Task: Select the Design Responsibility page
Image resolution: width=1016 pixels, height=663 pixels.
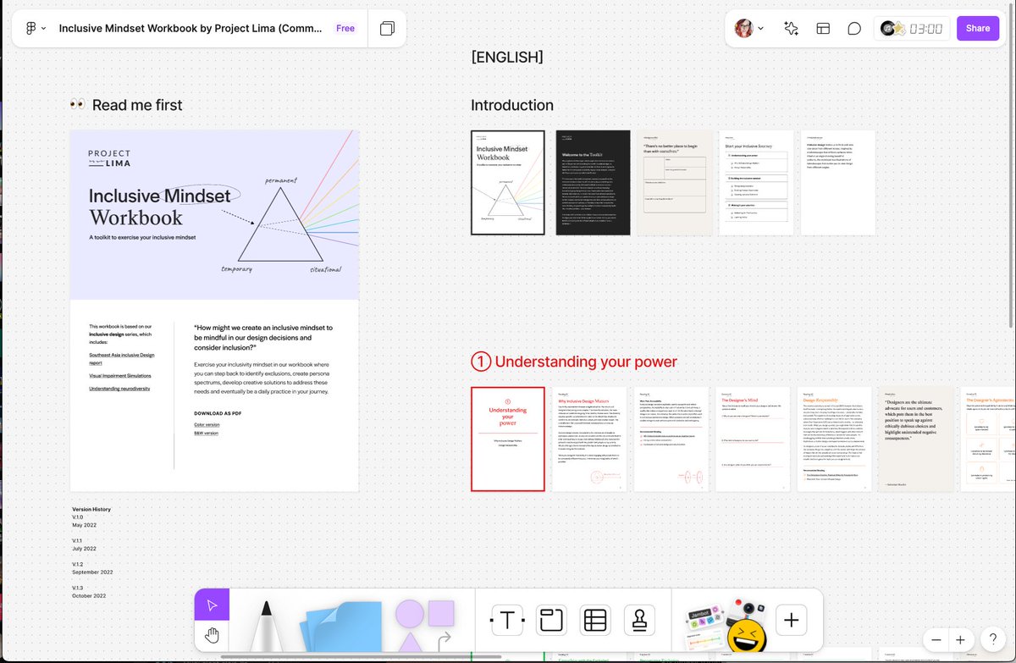Action: click(835, 439)
